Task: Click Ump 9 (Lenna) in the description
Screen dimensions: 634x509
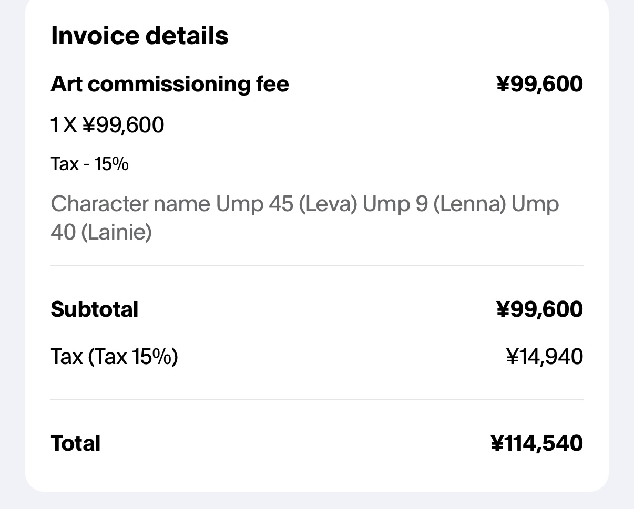Action: (434, 204)
